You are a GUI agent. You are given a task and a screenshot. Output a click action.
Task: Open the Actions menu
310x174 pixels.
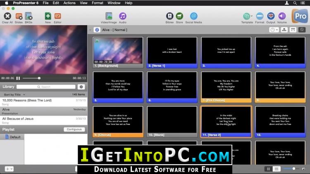(69, 3)
